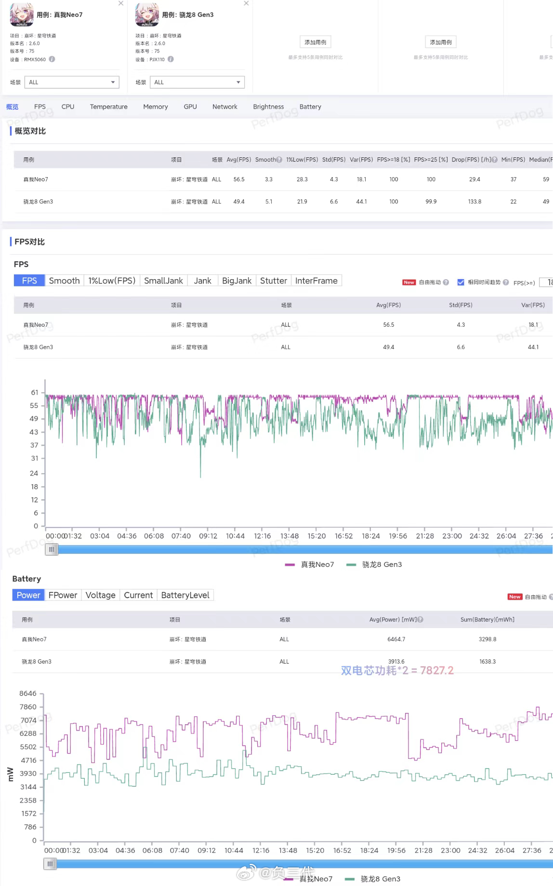Click the FPS chart time range slider handle
The height and width of the screenshot is (886, 553).
point(52,549)
